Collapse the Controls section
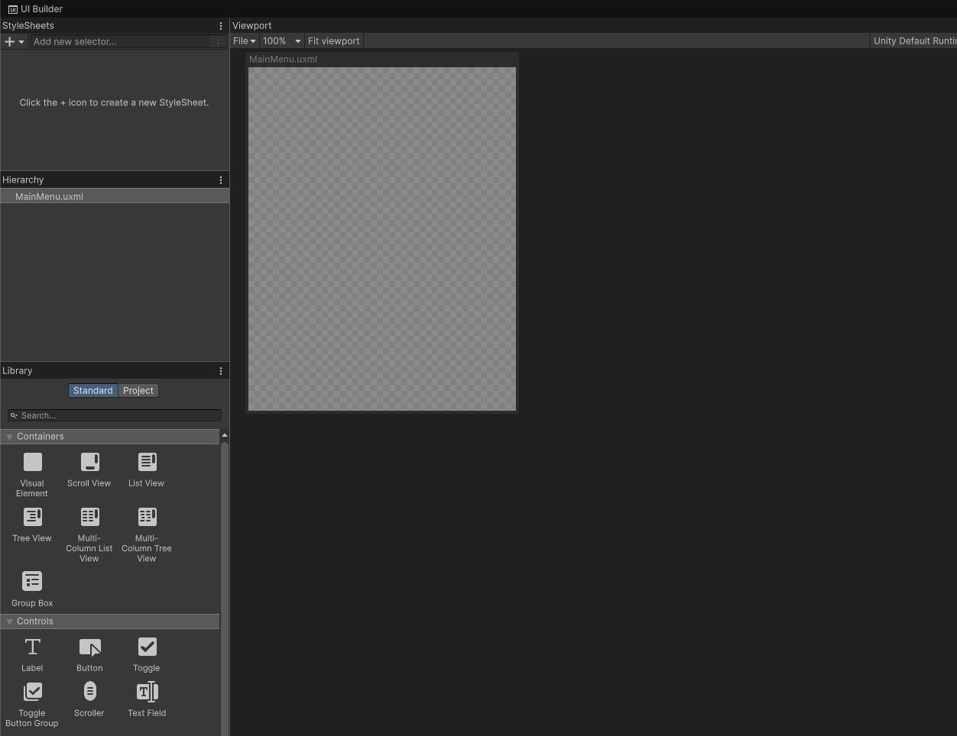 pos(9,621)
